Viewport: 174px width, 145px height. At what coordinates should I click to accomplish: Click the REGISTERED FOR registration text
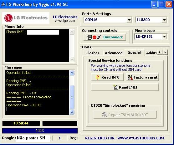point(125,138)
